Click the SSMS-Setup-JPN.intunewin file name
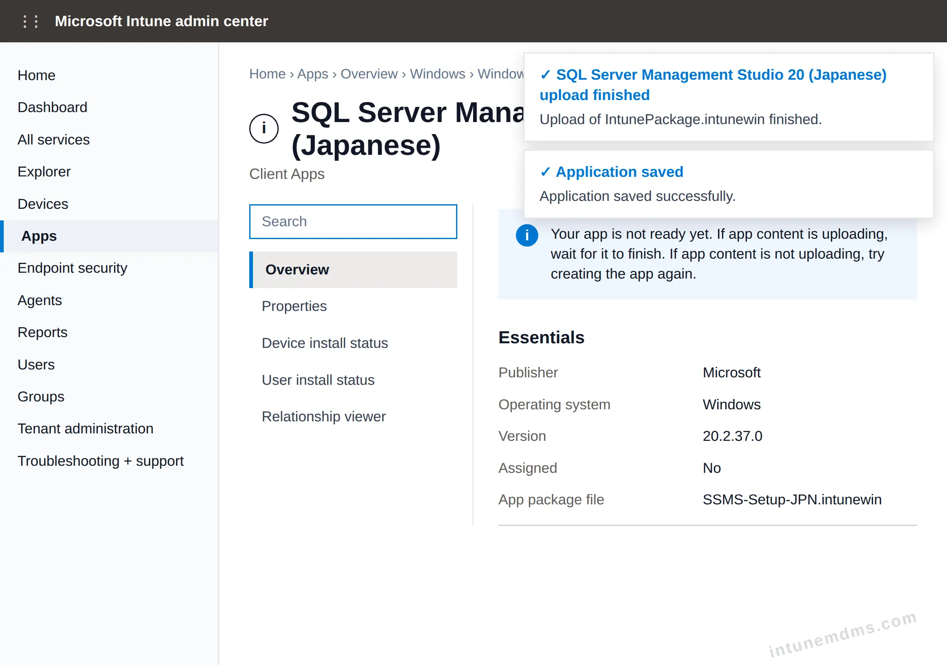This screenshot has width=947, height=665. click(x=792, y=499)
